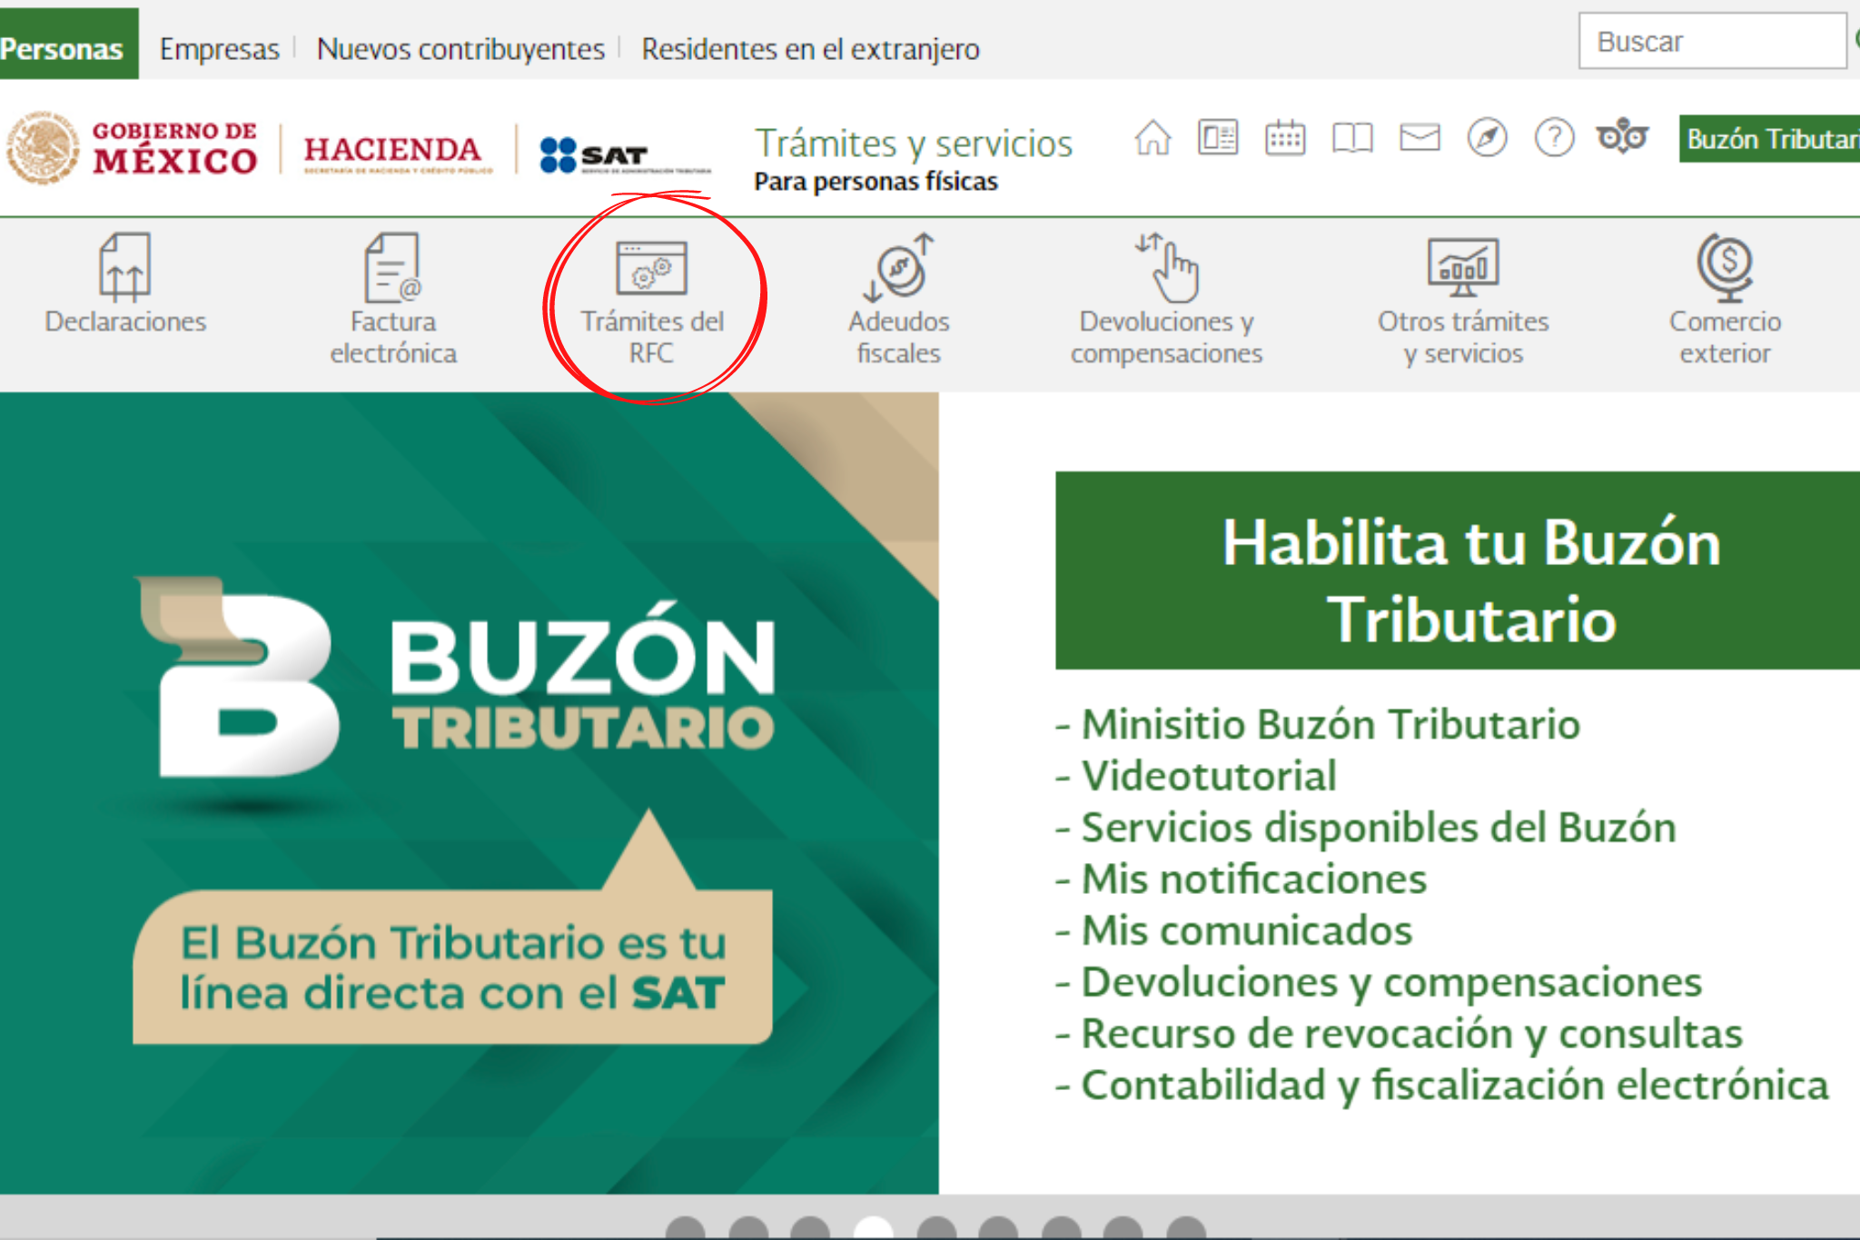This screenshot has width=1860, height=1240.
Task: Switch to the Empresas tab
Action: (x=219, y=49)
